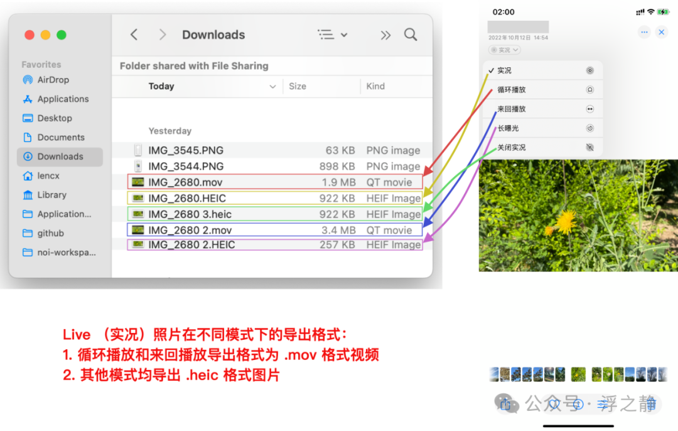Open the list view options dropdown
The height and width of the screenshot is (431, 678).
click(332, 35)
